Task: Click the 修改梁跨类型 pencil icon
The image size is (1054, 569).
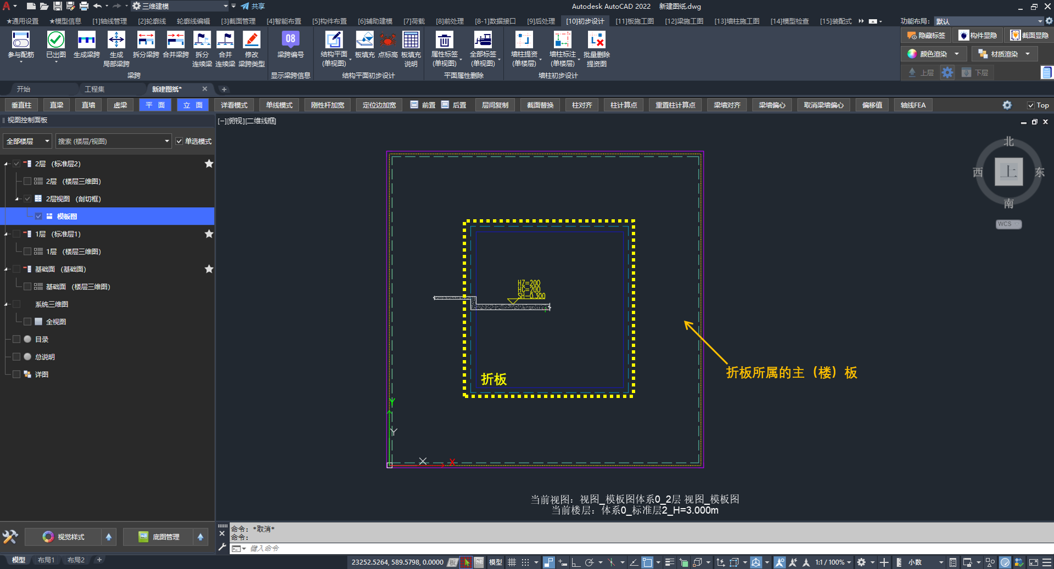Action: [x=251, y=41]
